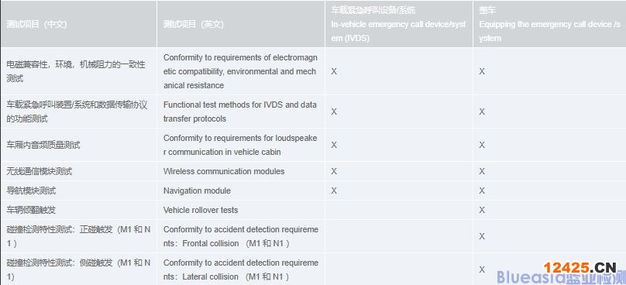The height and width of the screenshot is (285, 626).
Task: Select the Equipping the emergency call device header
Action: [x=550, y=24]
